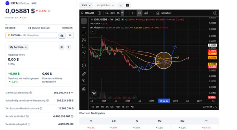237x130 pixels.
Task: Set chart range to 1M
Action: [102, 107]
